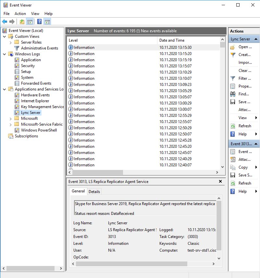Expand the Microsoft-Service Fabric folder

pyautogui.click(x=11, y=124)
